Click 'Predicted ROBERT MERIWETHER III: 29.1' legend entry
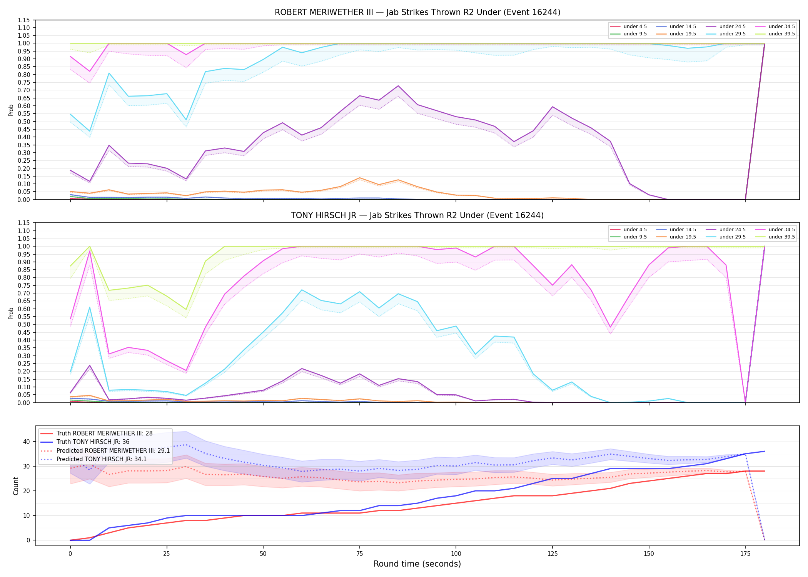The height and width of the screenshot is (577, 808). (x=105, y=450)
